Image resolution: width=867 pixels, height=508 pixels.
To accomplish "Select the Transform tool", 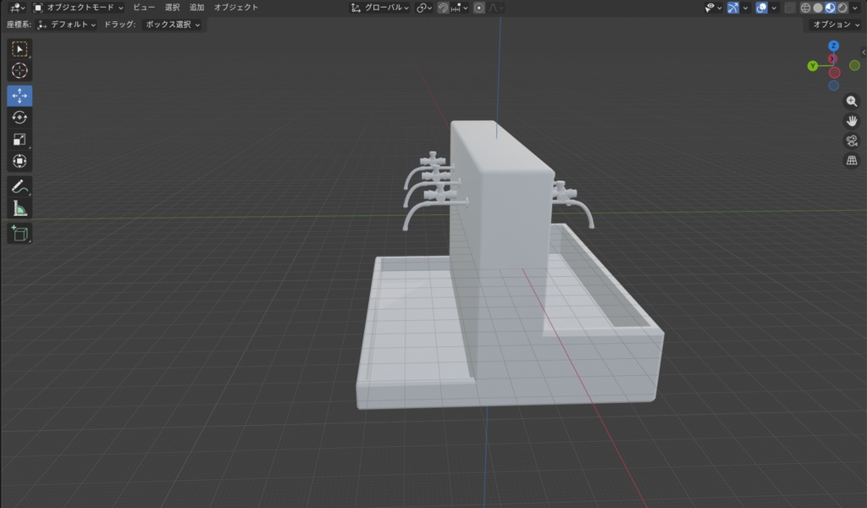I will click(x=19, y=161).
